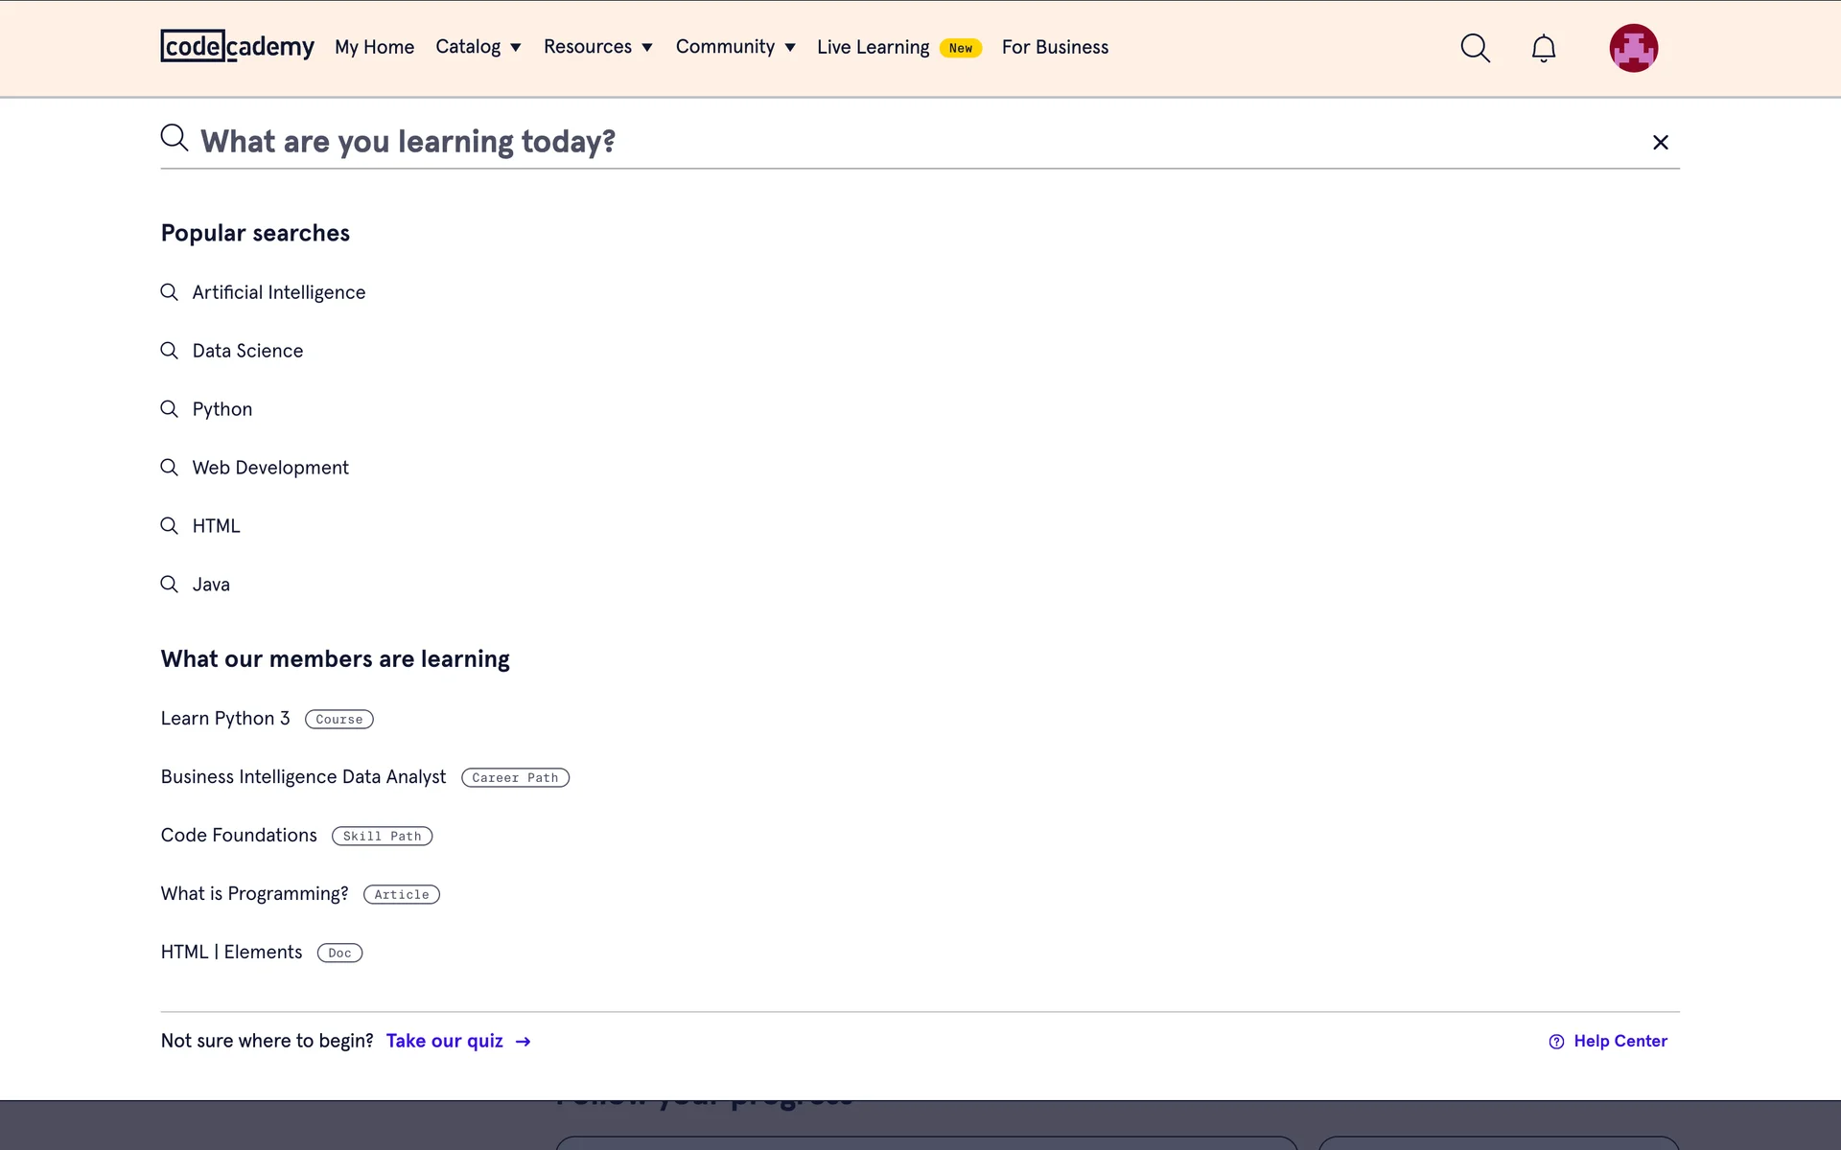This screenshot has width=1841, height=1150.
Task: Choose Data Science popular search
Action: pos(247,351)
